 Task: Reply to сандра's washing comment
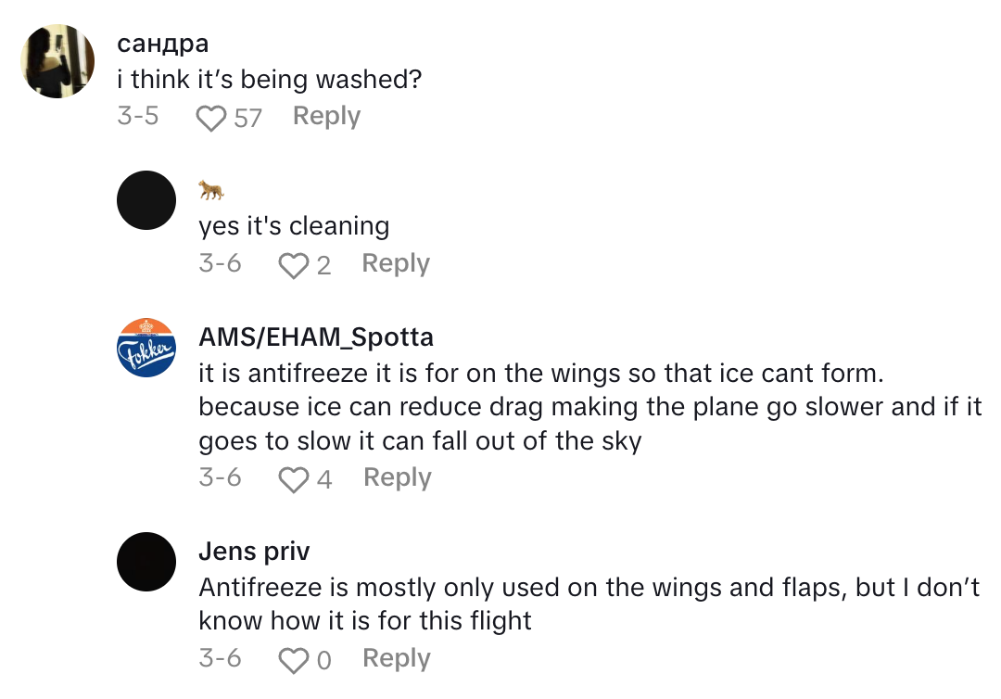325,115
